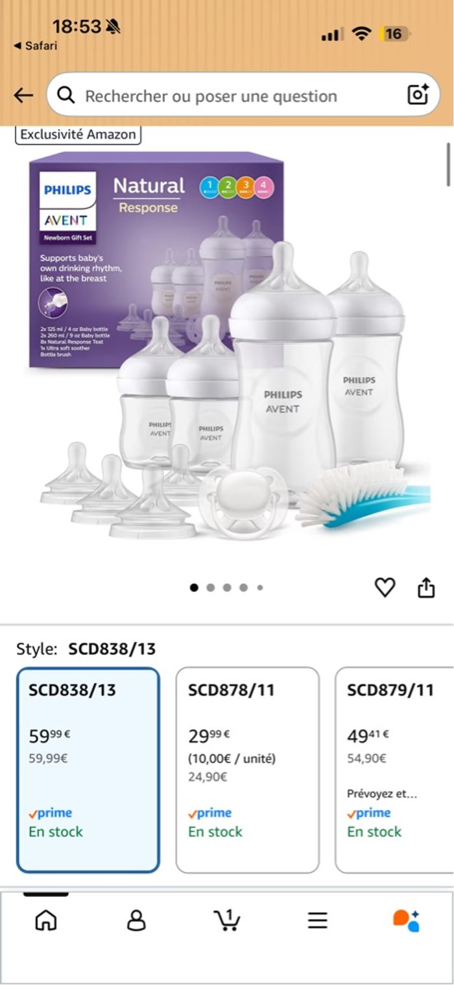This screenshot has height=985, width=454.
Task: Jump to the second image carousel dot
Action: click(211, 588)
